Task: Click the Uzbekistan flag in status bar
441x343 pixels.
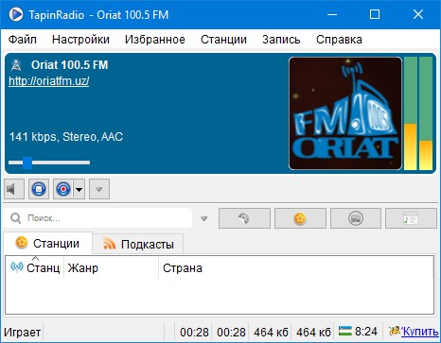Action: [345, 331]
